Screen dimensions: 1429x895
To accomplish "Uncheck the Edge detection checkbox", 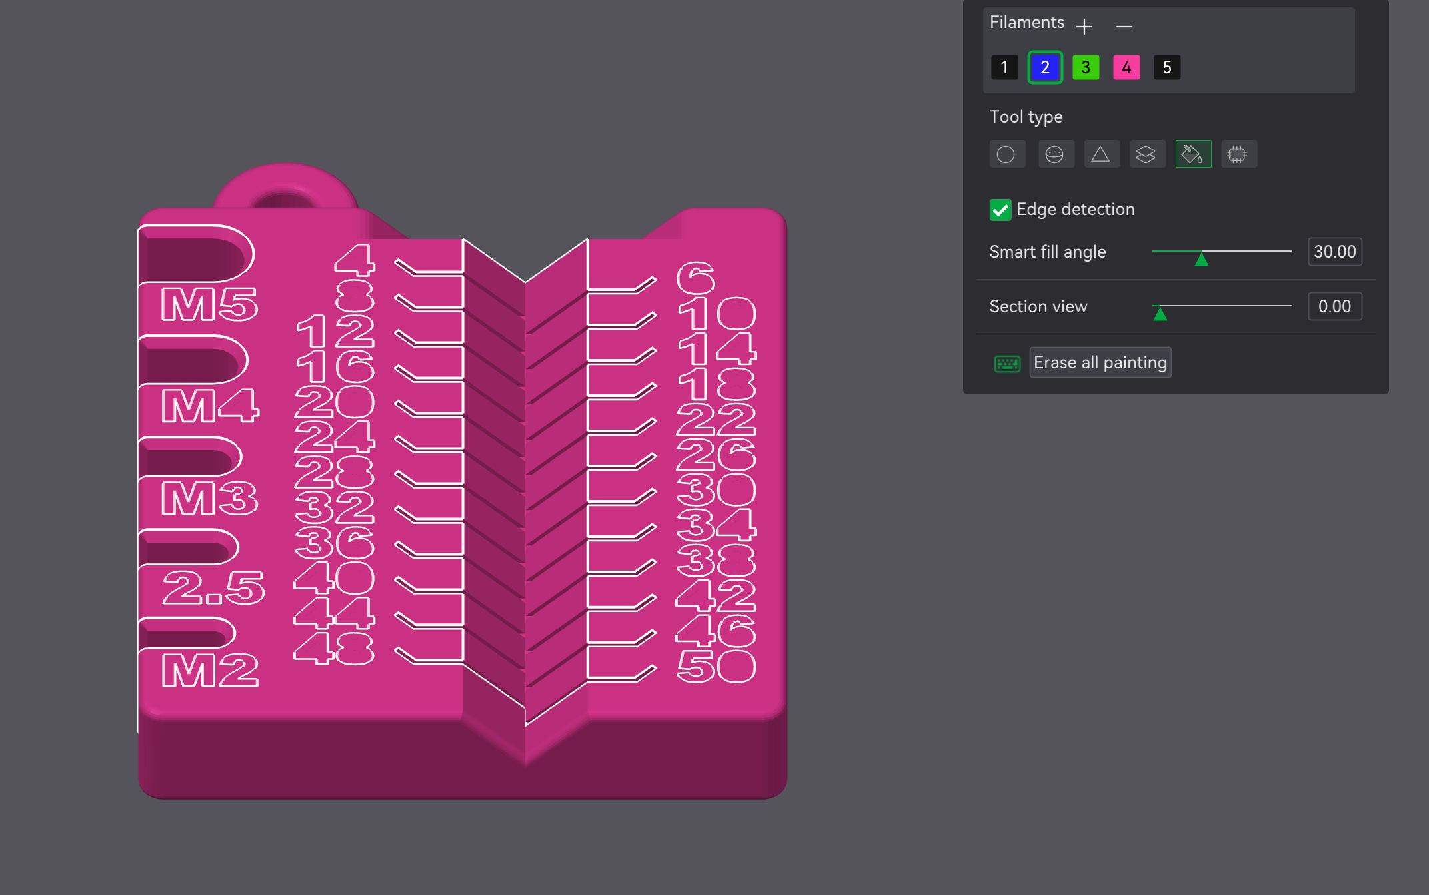I will click(x=1000, y=210).
